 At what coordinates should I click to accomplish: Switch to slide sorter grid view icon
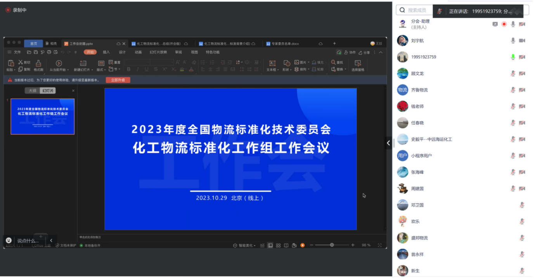[x=278, y=245]
